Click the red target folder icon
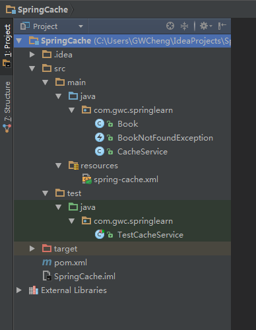256x330 pixels. point(47,248)
